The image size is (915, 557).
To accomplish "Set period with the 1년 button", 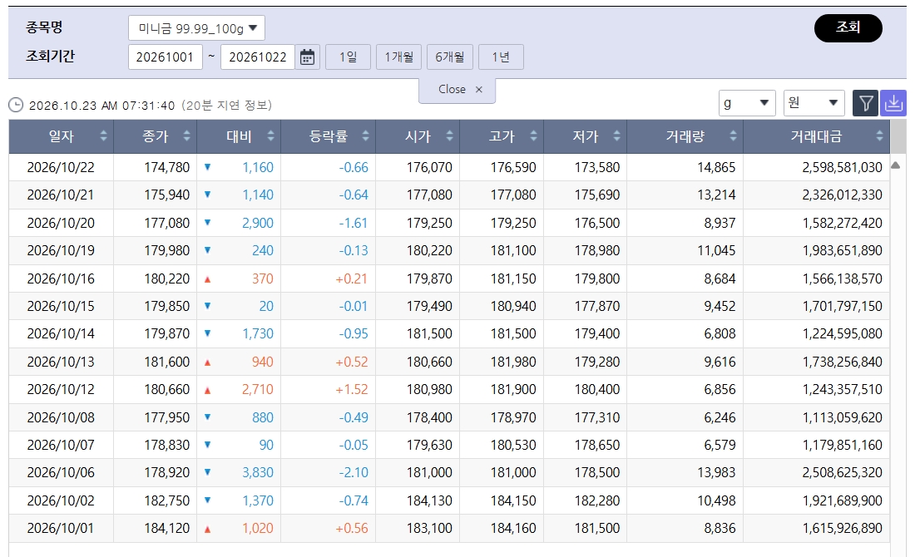I will click(501, 57).
